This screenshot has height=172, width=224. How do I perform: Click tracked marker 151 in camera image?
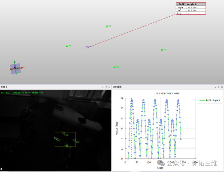tap(64, 133)
